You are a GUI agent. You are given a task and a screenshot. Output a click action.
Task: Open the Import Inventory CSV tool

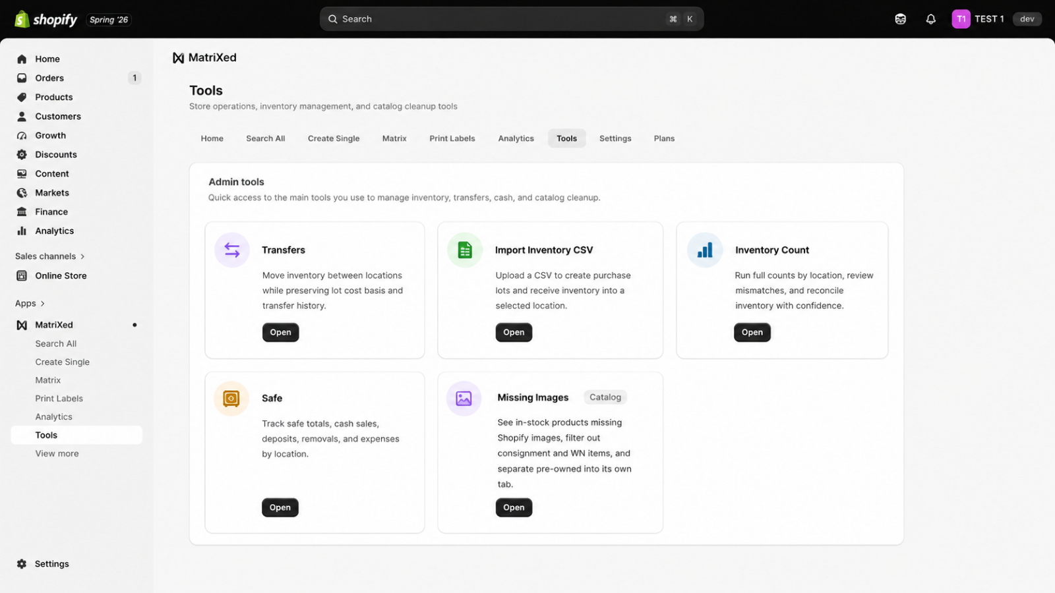[514, 332]
